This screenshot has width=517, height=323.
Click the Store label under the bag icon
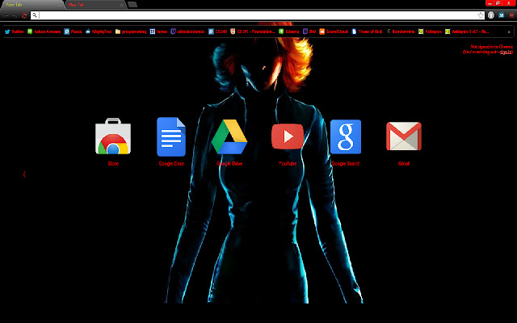pyautogui.click(x=113, y=163)
